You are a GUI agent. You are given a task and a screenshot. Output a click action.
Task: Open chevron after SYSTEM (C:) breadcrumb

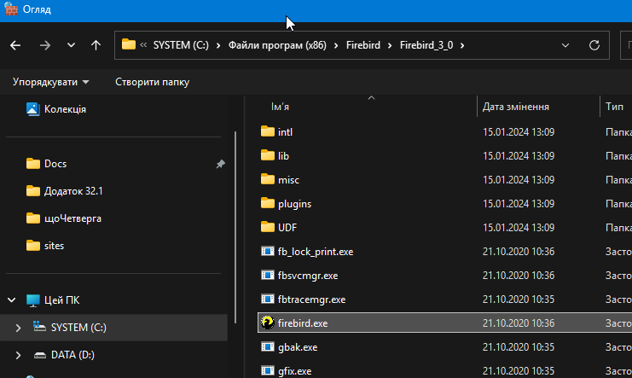pos(218,45)
